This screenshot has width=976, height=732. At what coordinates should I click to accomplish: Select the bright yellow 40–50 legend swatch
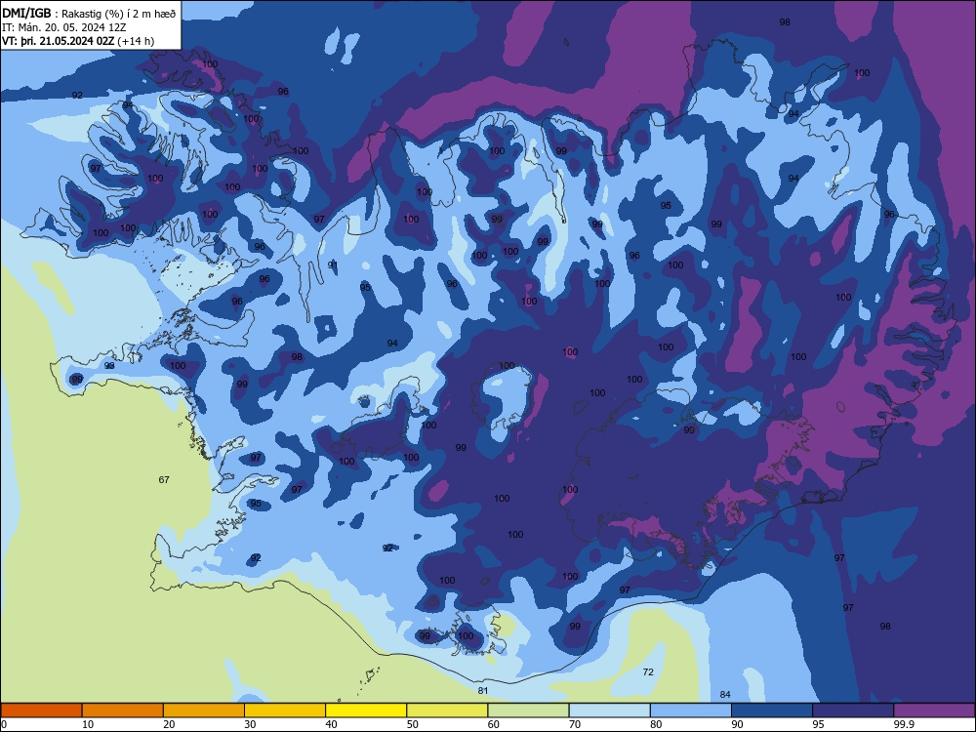tap(366, 711)
